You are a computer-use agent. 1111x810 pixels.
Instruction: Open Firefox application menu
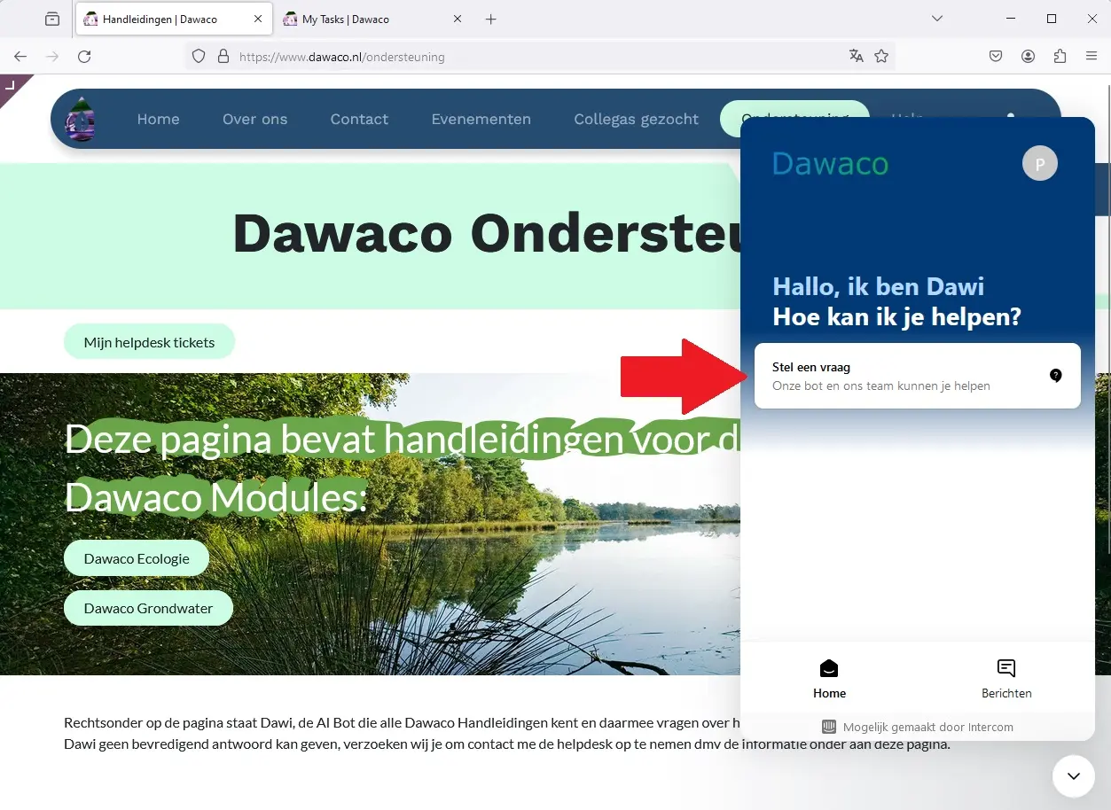click(x=1091, y=57)
